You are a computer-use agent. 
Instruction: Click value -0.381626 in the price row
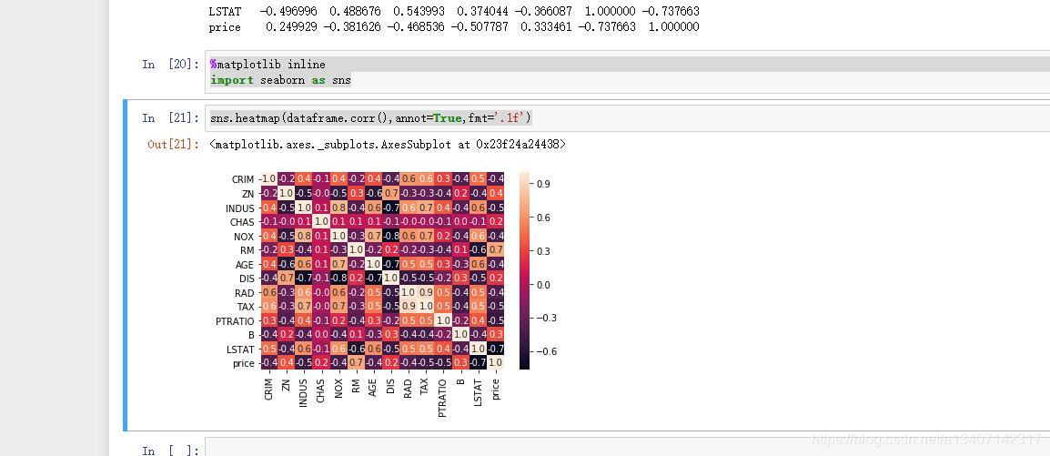[351, 27]
